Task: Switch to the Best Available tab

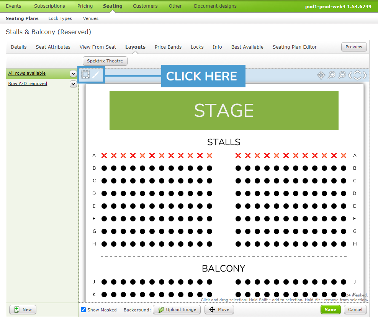Action: (x=247, y=47)
